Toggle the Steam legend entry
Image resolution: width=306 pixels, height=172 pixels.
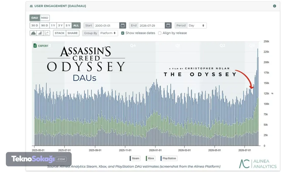135,158
